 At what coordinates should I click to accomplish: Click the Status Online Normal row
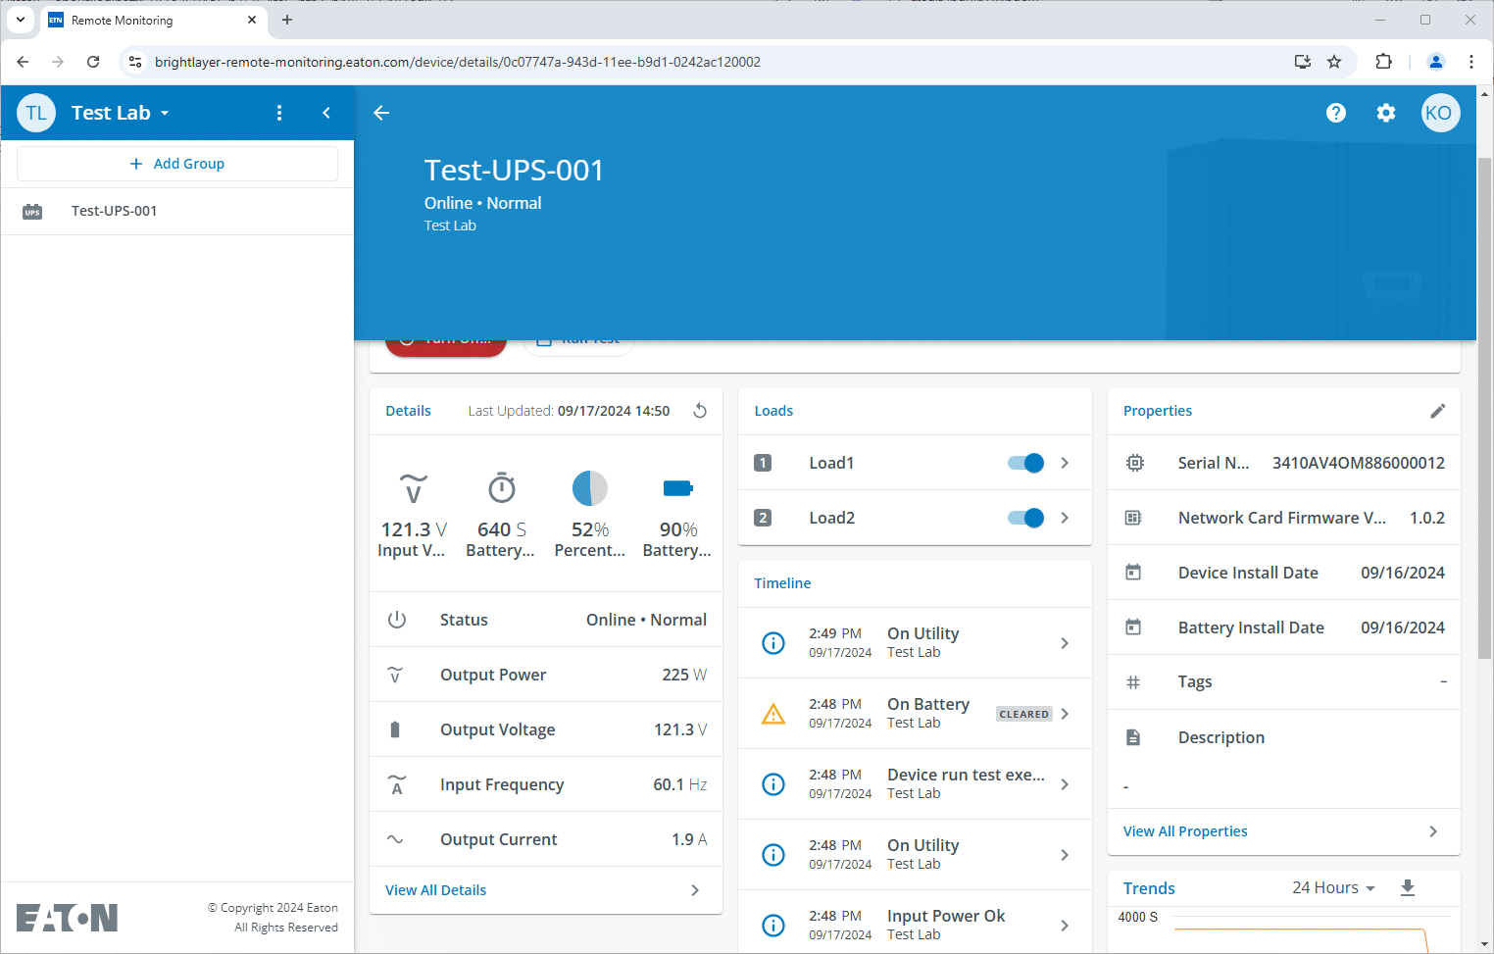pyautogui.click(x=546, y=620)
